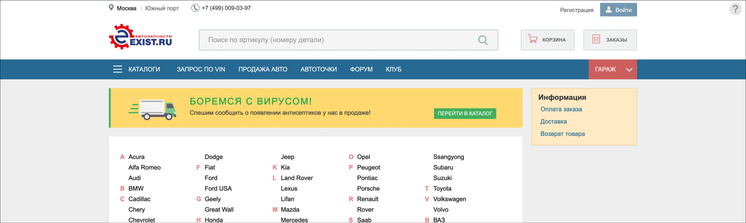
Task: Click the list icon in Заказы
Action: pos(596,39)
